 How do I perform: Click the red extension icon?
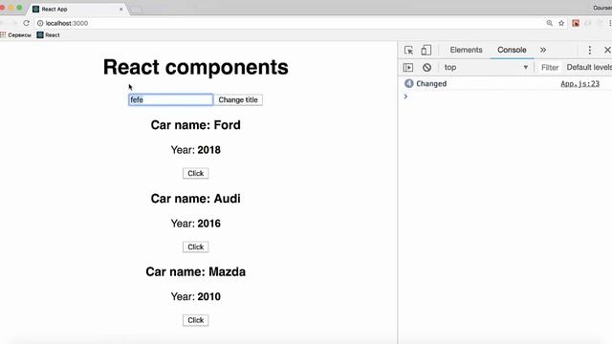(x=576, y=23)
